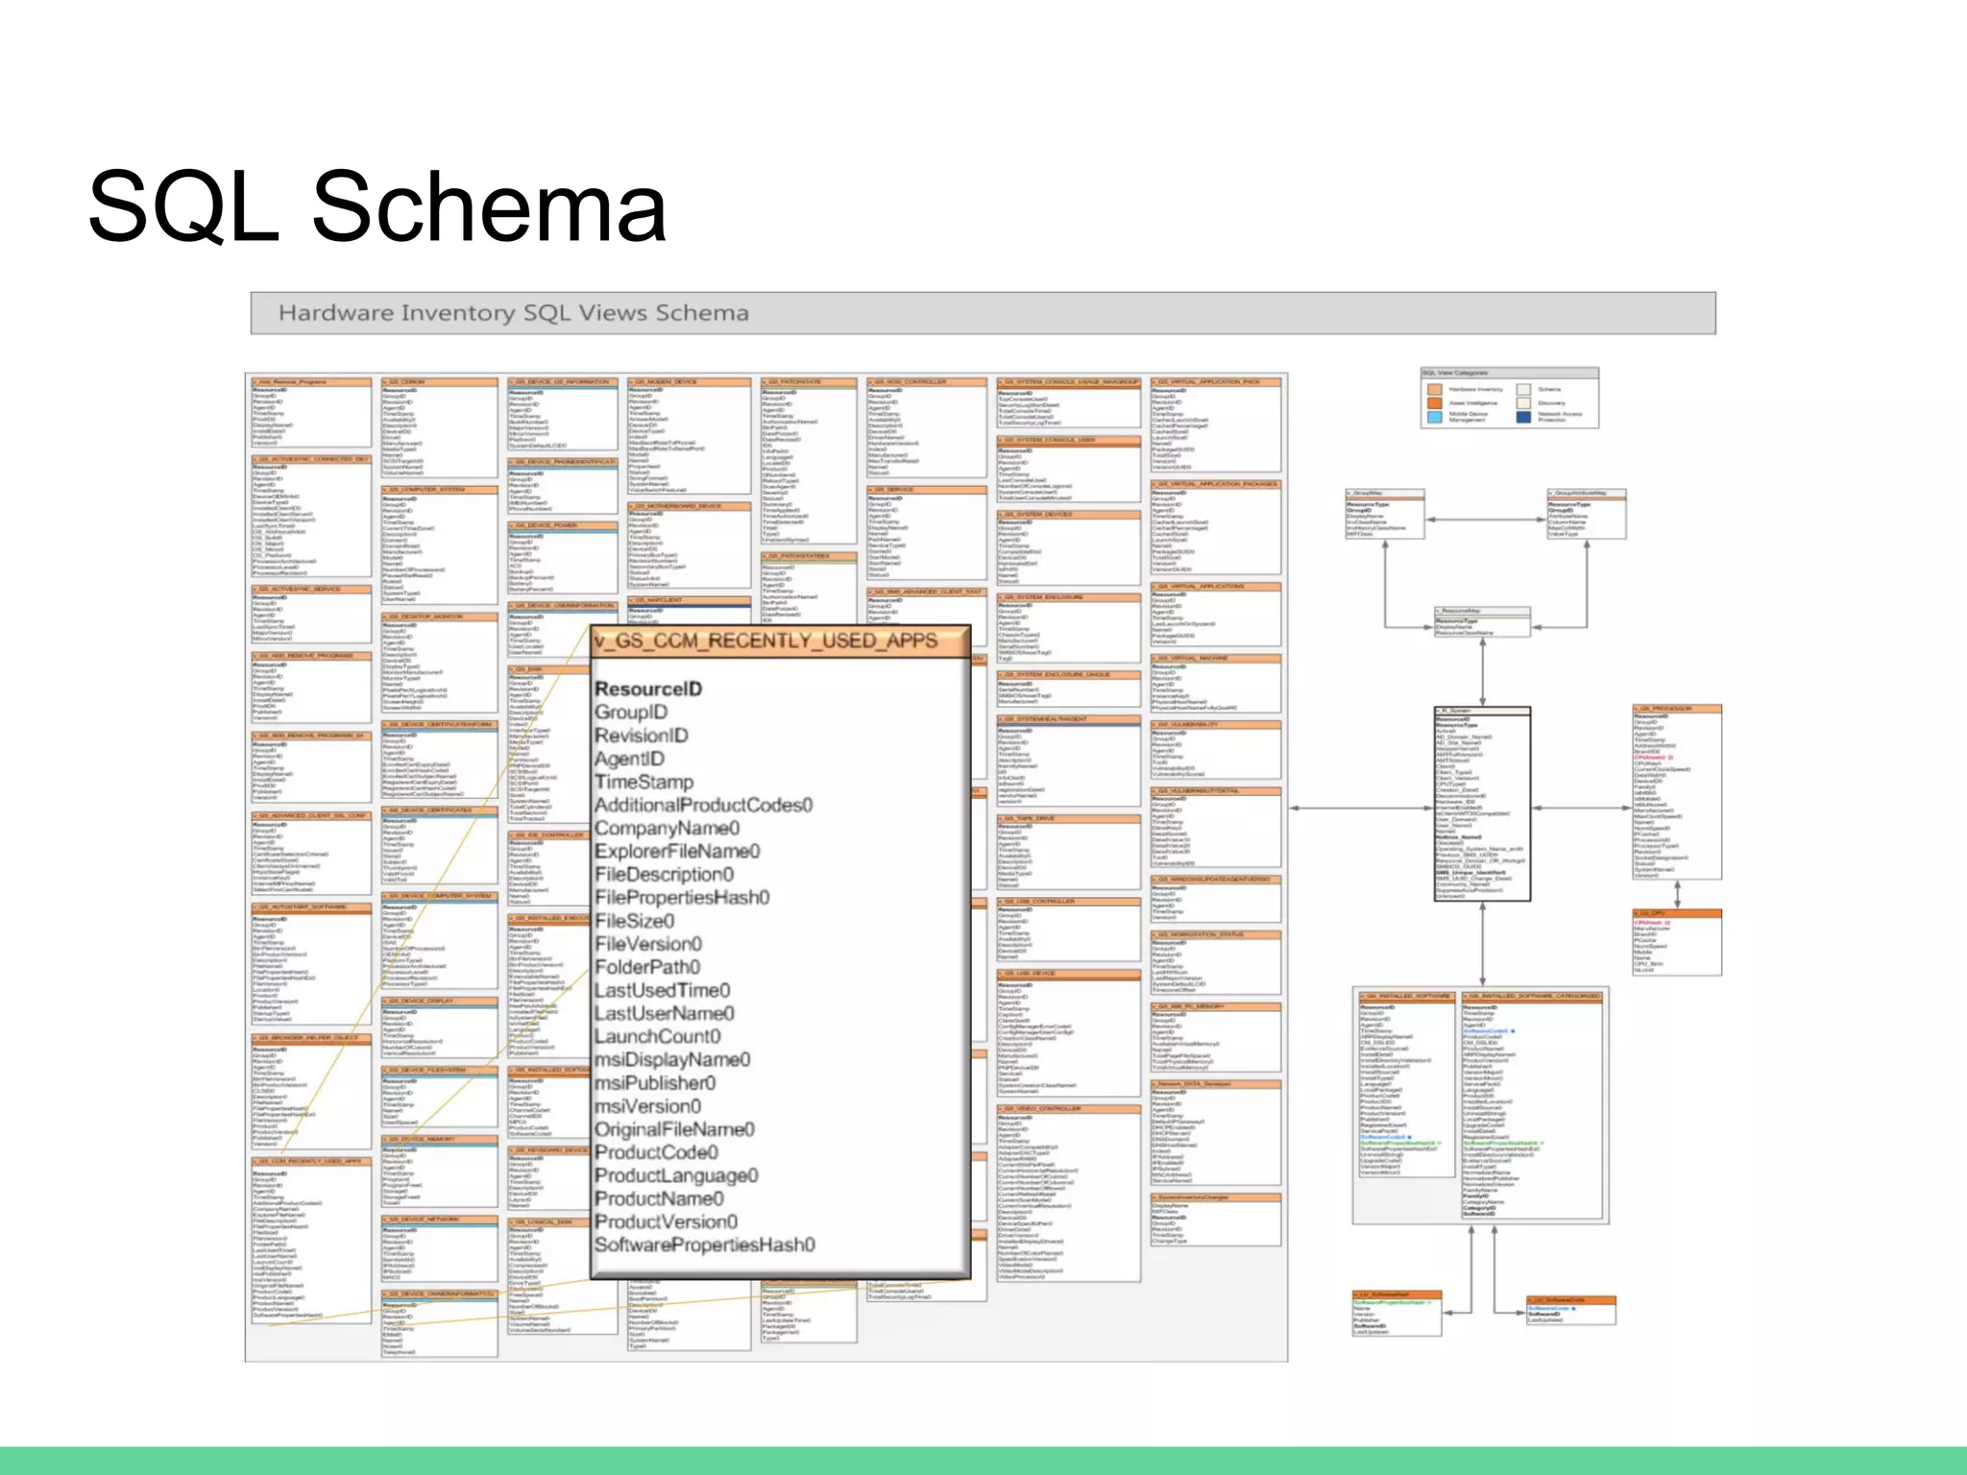Click the LaunchCount0 column name
The image size is (1967, 1475).
(x=658, y=1036)
